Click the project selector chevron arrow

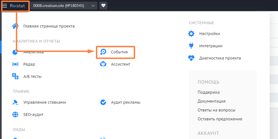[93, 6]
